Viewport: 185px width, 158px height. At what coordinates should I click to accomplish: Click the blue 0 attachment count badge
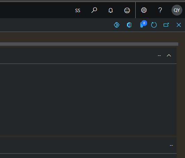point(144,23)
